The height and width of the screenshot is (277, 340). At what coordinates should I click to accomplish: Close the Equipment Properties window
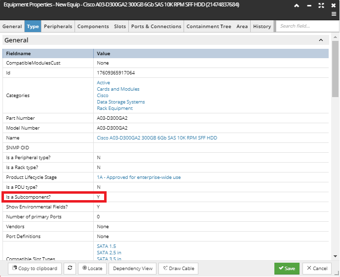click(x=334, y=5)
